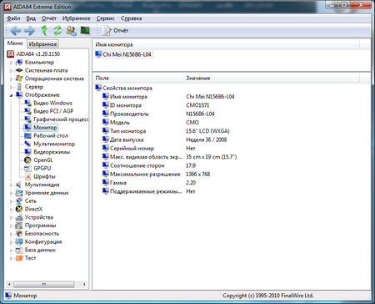Select the Соотношение сторон row

tap(232, 165)
